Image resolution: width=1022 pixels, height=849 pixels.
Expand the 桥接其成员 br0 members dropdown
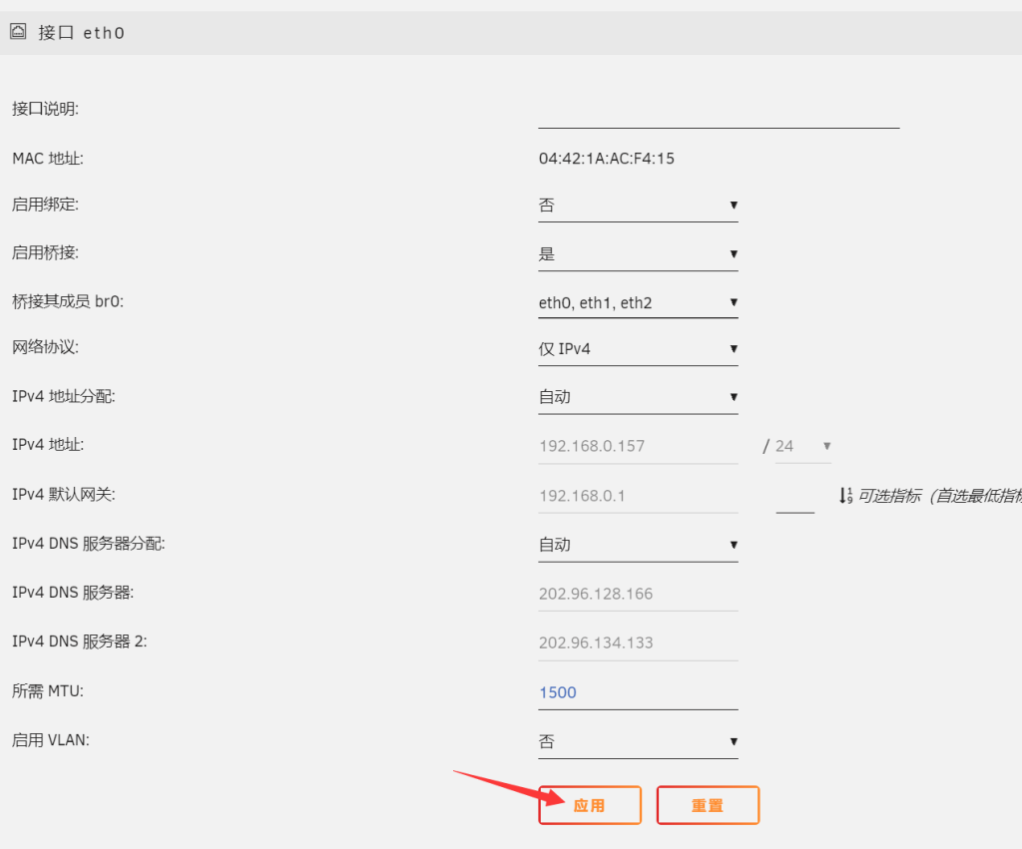click(637, 302)
